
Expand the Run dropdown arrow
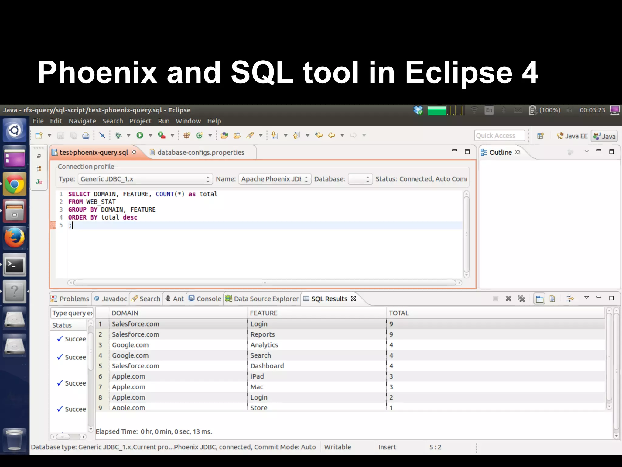150,135
